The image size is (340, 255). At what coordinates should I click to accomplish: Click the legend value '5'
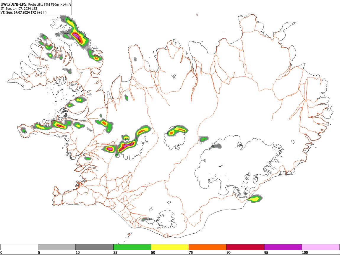(39, 253)
